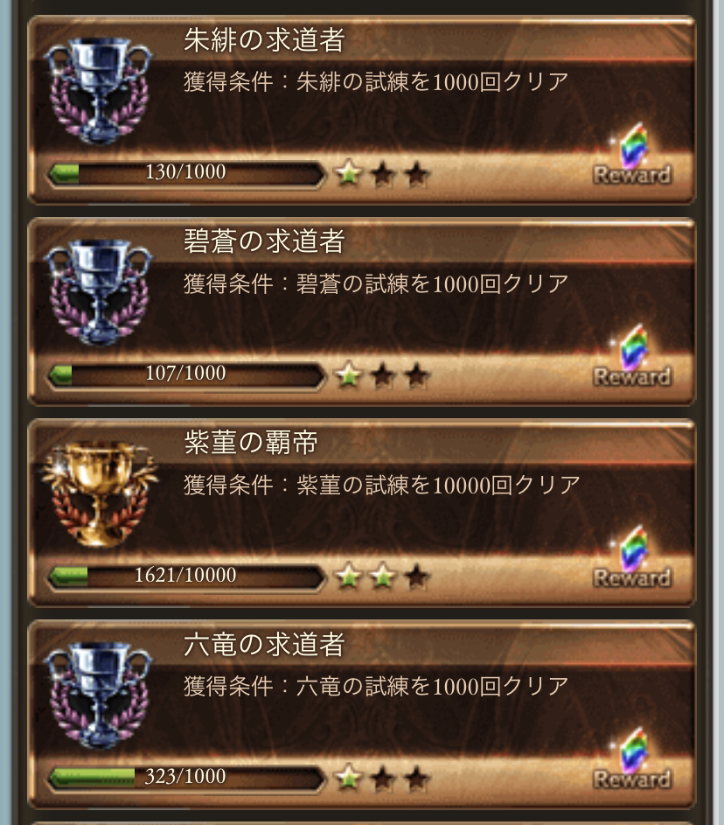Click the first green star of 朱緋の求道者
The width and height of the screenshot is (724, 825).
[x=349, y=173]
